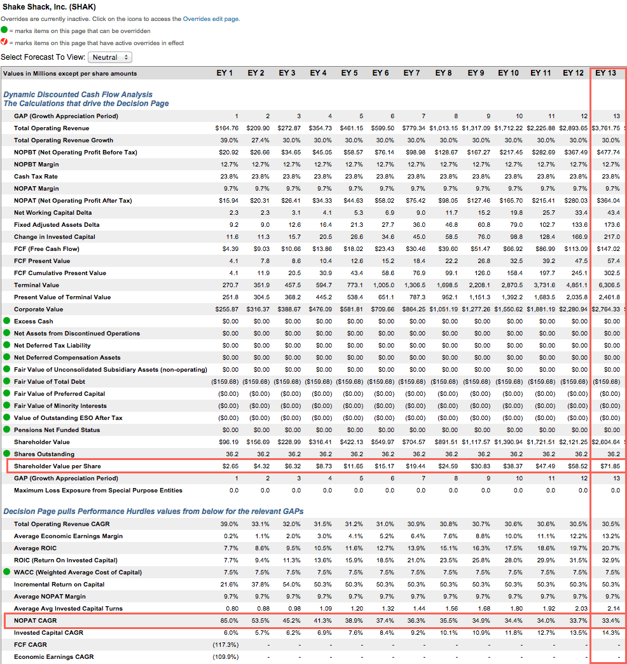Click the Cash Tax Rate row label

(x=36, y=177)
